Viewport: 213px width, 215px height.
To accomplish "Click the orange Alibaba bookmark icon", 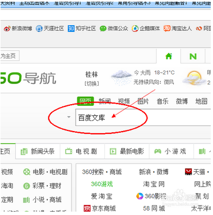I will [199, 29].
